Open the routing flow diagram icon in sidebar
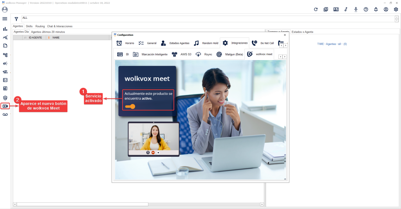The width and height of the screenshot is (401, 209). [5, 55]
